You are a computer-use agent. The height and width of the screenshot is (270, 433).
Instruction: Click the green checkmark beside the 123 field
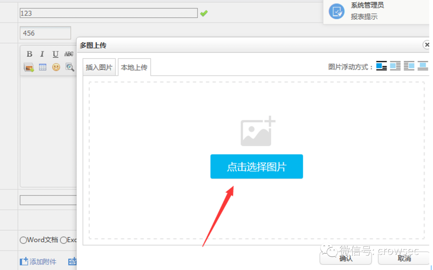[x=204, y=13]
